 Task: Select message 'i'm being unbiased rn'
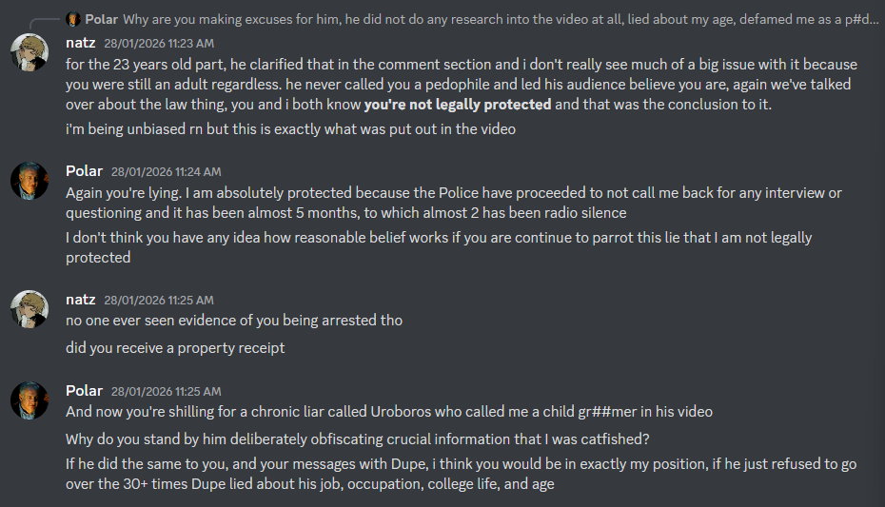coord(290,129)
